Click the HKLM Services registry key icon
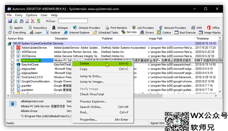 [10, 43]
